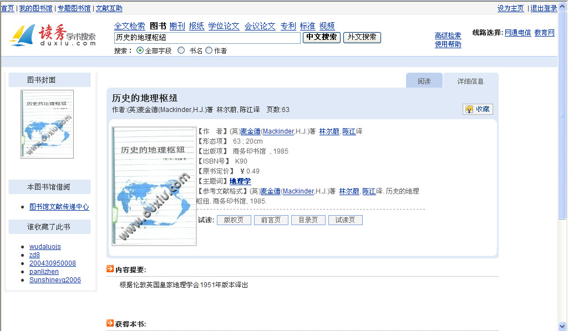Select the 期刊 search category
Image resolution: width=568 pixels, height=331 pixels.
coord(177,26)
